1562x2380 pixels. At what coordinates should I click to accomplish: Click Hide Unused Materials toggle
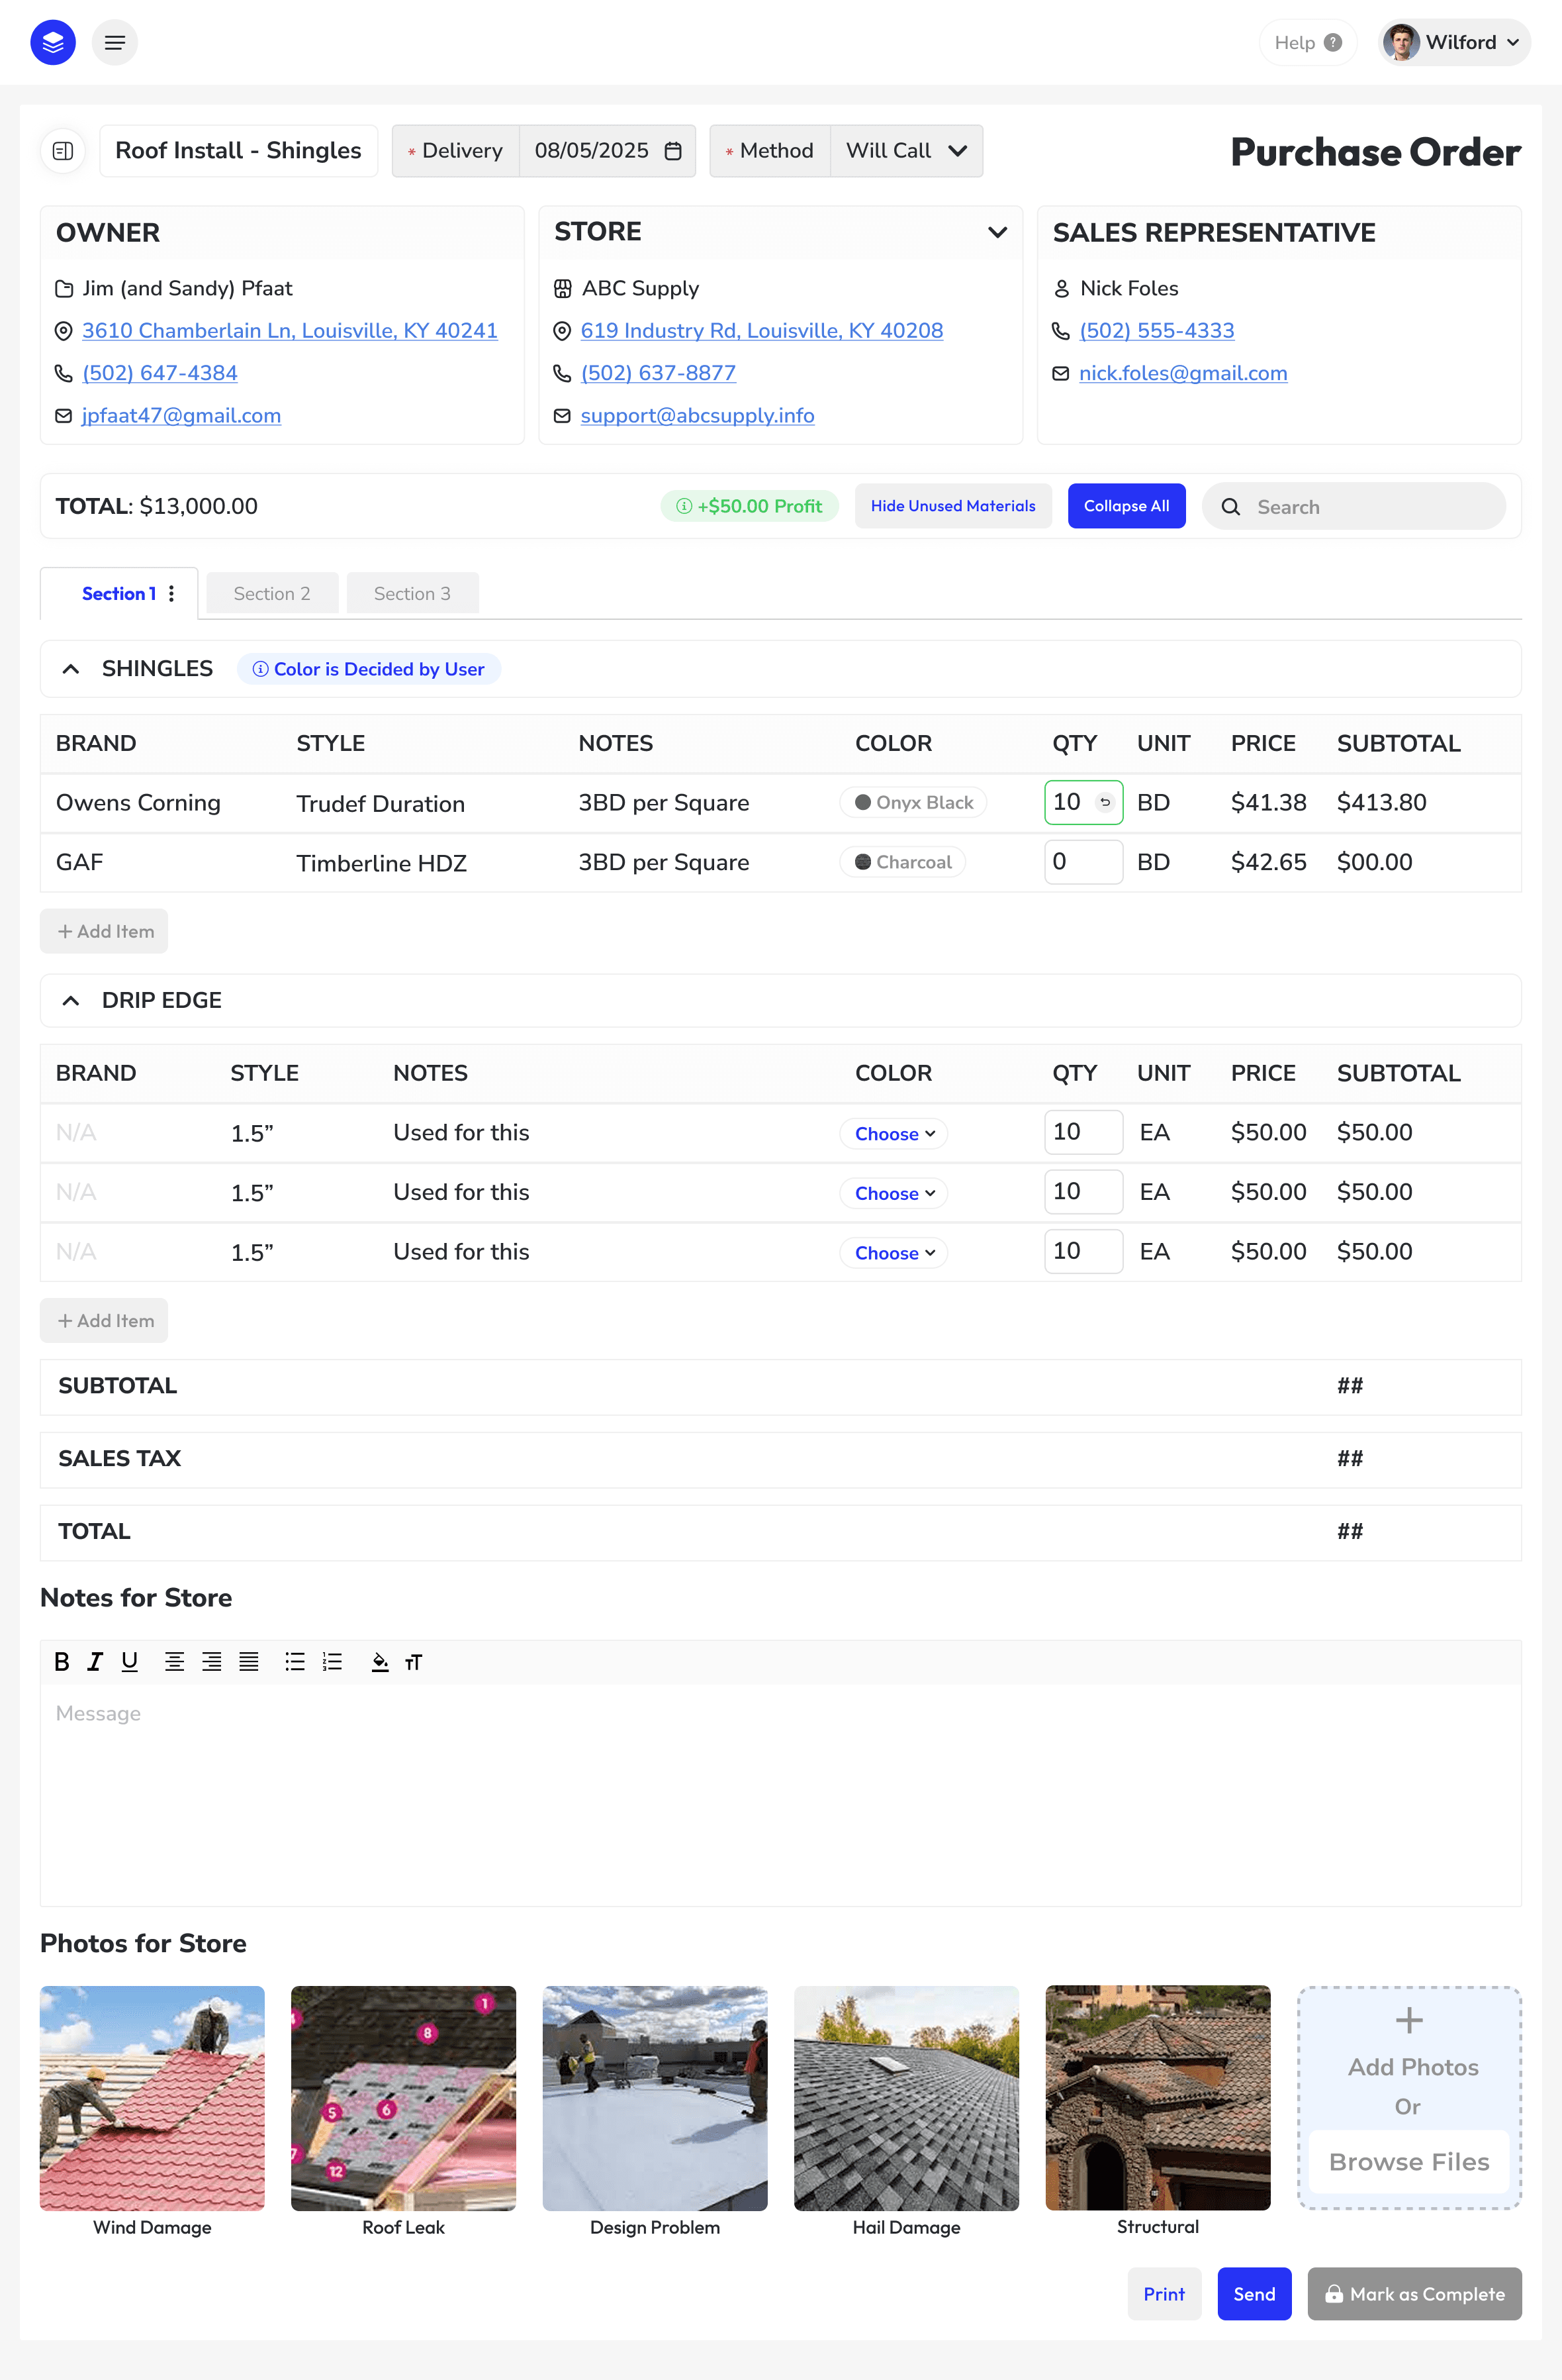tap(952, 506)
